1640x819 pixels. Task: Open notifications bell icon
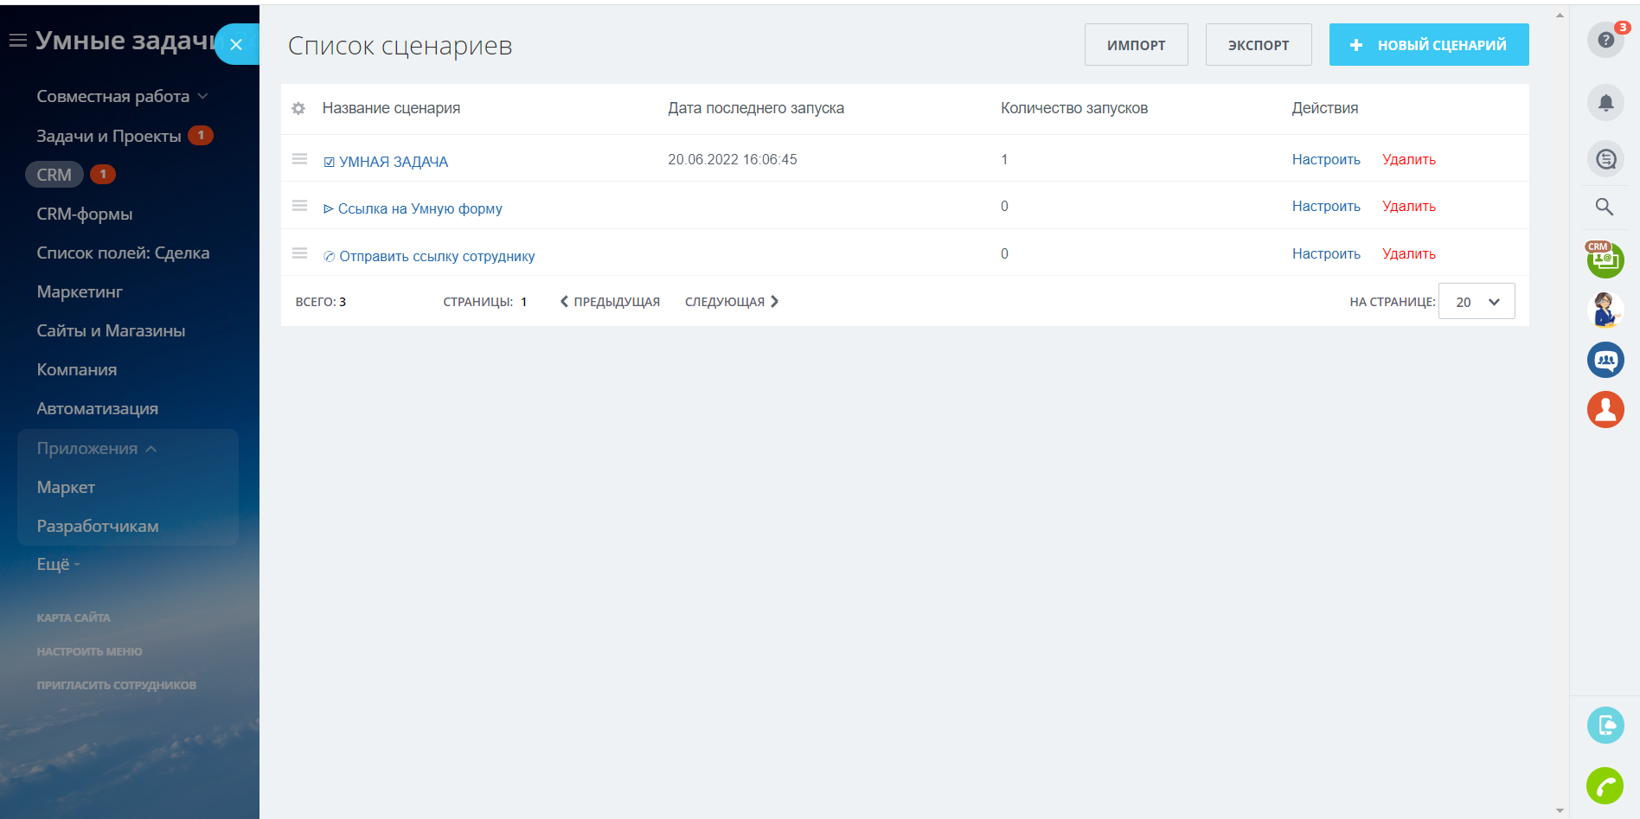coord(1605,103)
